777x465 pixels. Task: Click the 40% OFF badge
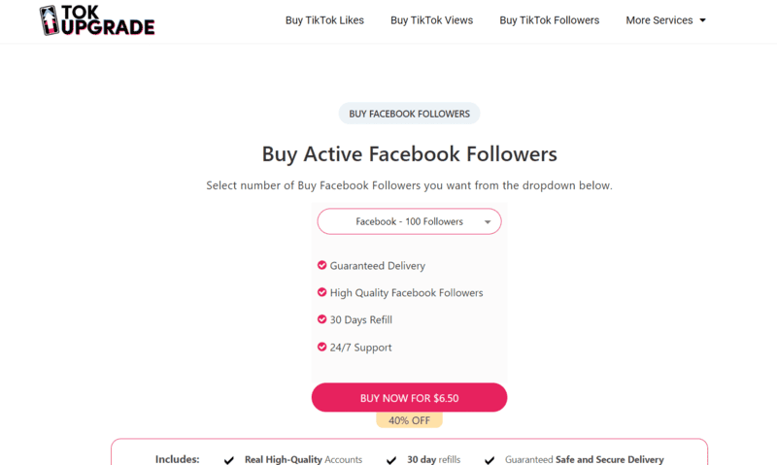[409, 420]
